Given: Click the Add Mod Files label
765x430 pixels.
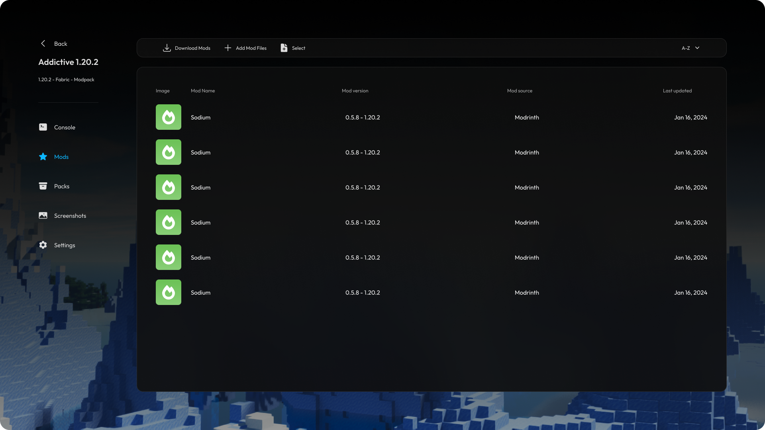Looking at the screenshot, I should [x=251, y=48].
